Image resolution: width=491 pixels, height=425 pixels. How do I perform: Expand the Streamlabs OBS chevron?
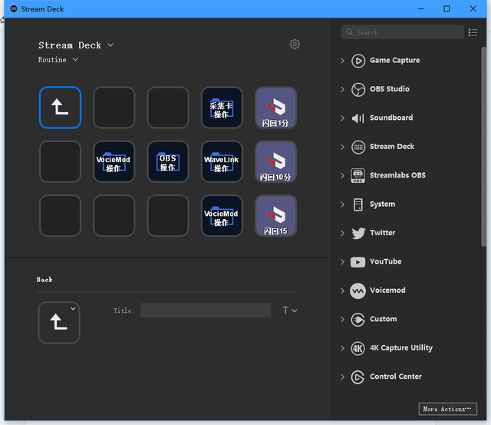(343, 176)
